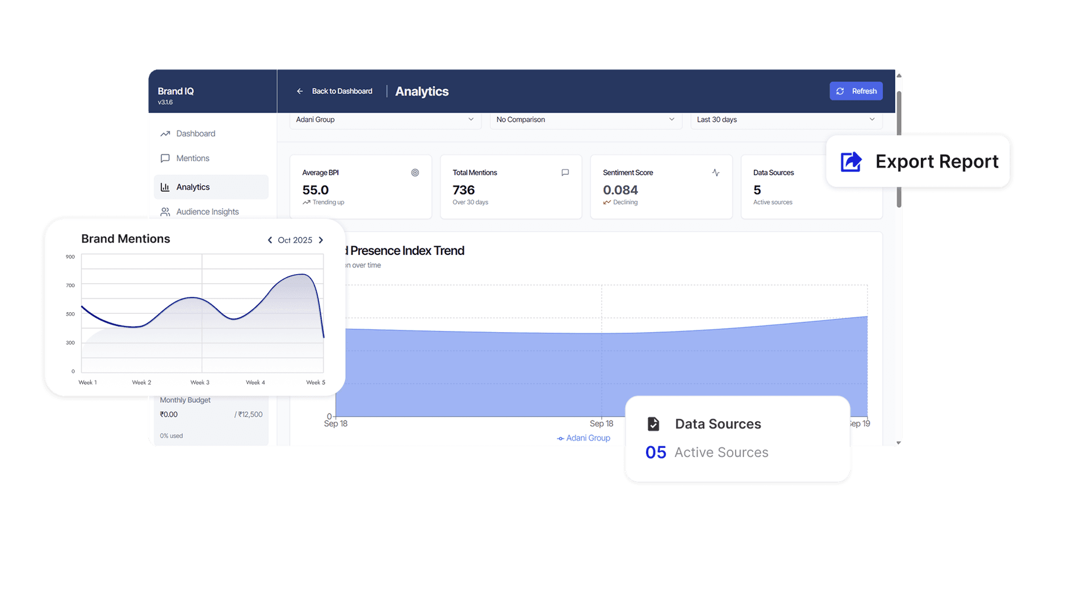Click the comment icon on Total Mentions card
Image resolution: width=1090 pixels, height=596 pixels.
tap(564, 173)
